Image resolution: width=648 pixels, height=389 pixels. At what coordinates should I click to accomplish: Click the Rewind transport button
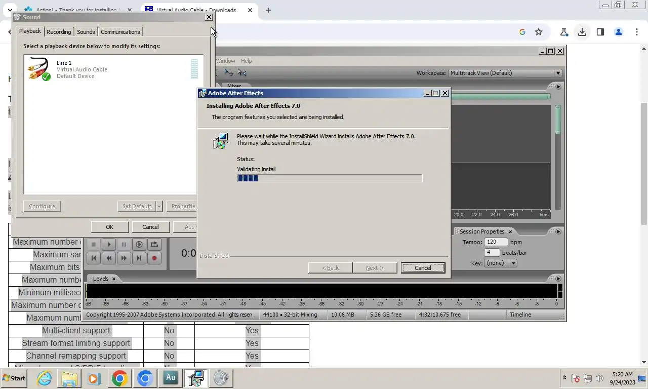click(x=109, y=258)
